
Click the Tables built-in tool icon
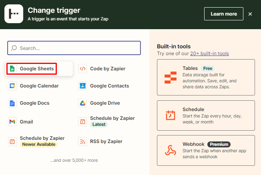point(171,78)
